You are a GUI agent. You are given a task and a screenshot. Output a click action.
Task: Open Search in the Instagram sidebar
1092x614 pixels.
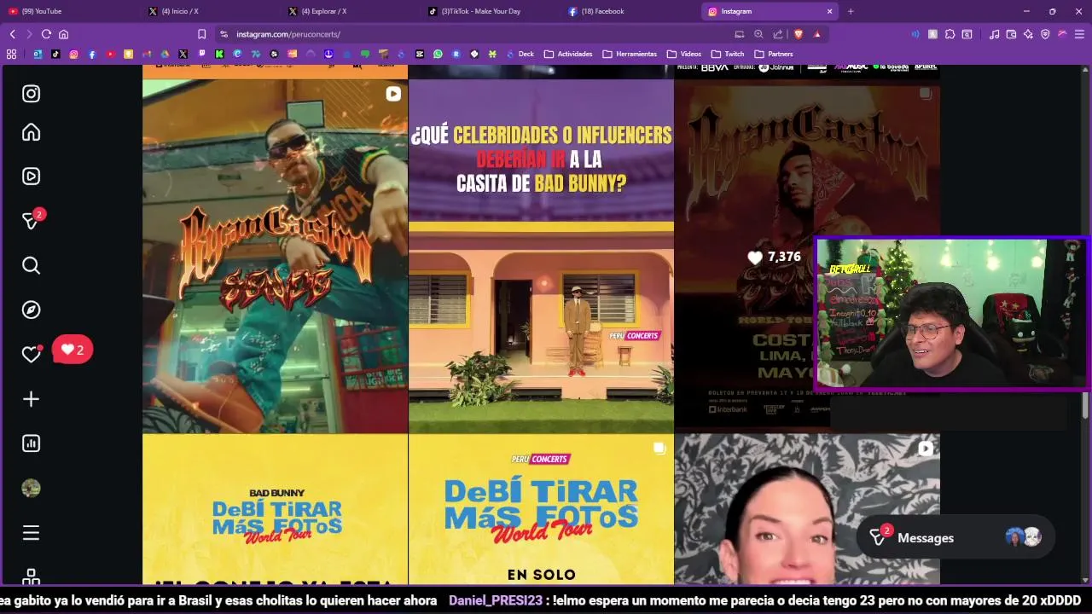[x=31, y=265]
